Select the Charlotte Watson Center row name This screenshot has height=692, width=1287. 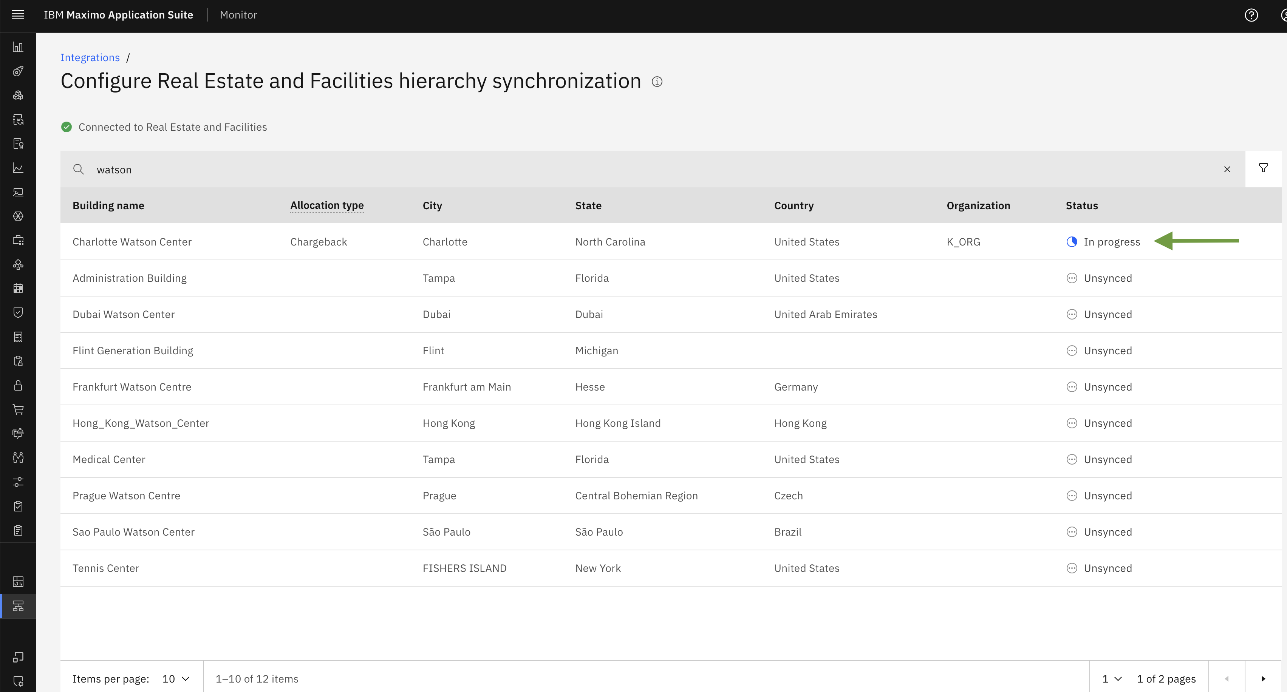pyautogui.click(x=132, y=242)
